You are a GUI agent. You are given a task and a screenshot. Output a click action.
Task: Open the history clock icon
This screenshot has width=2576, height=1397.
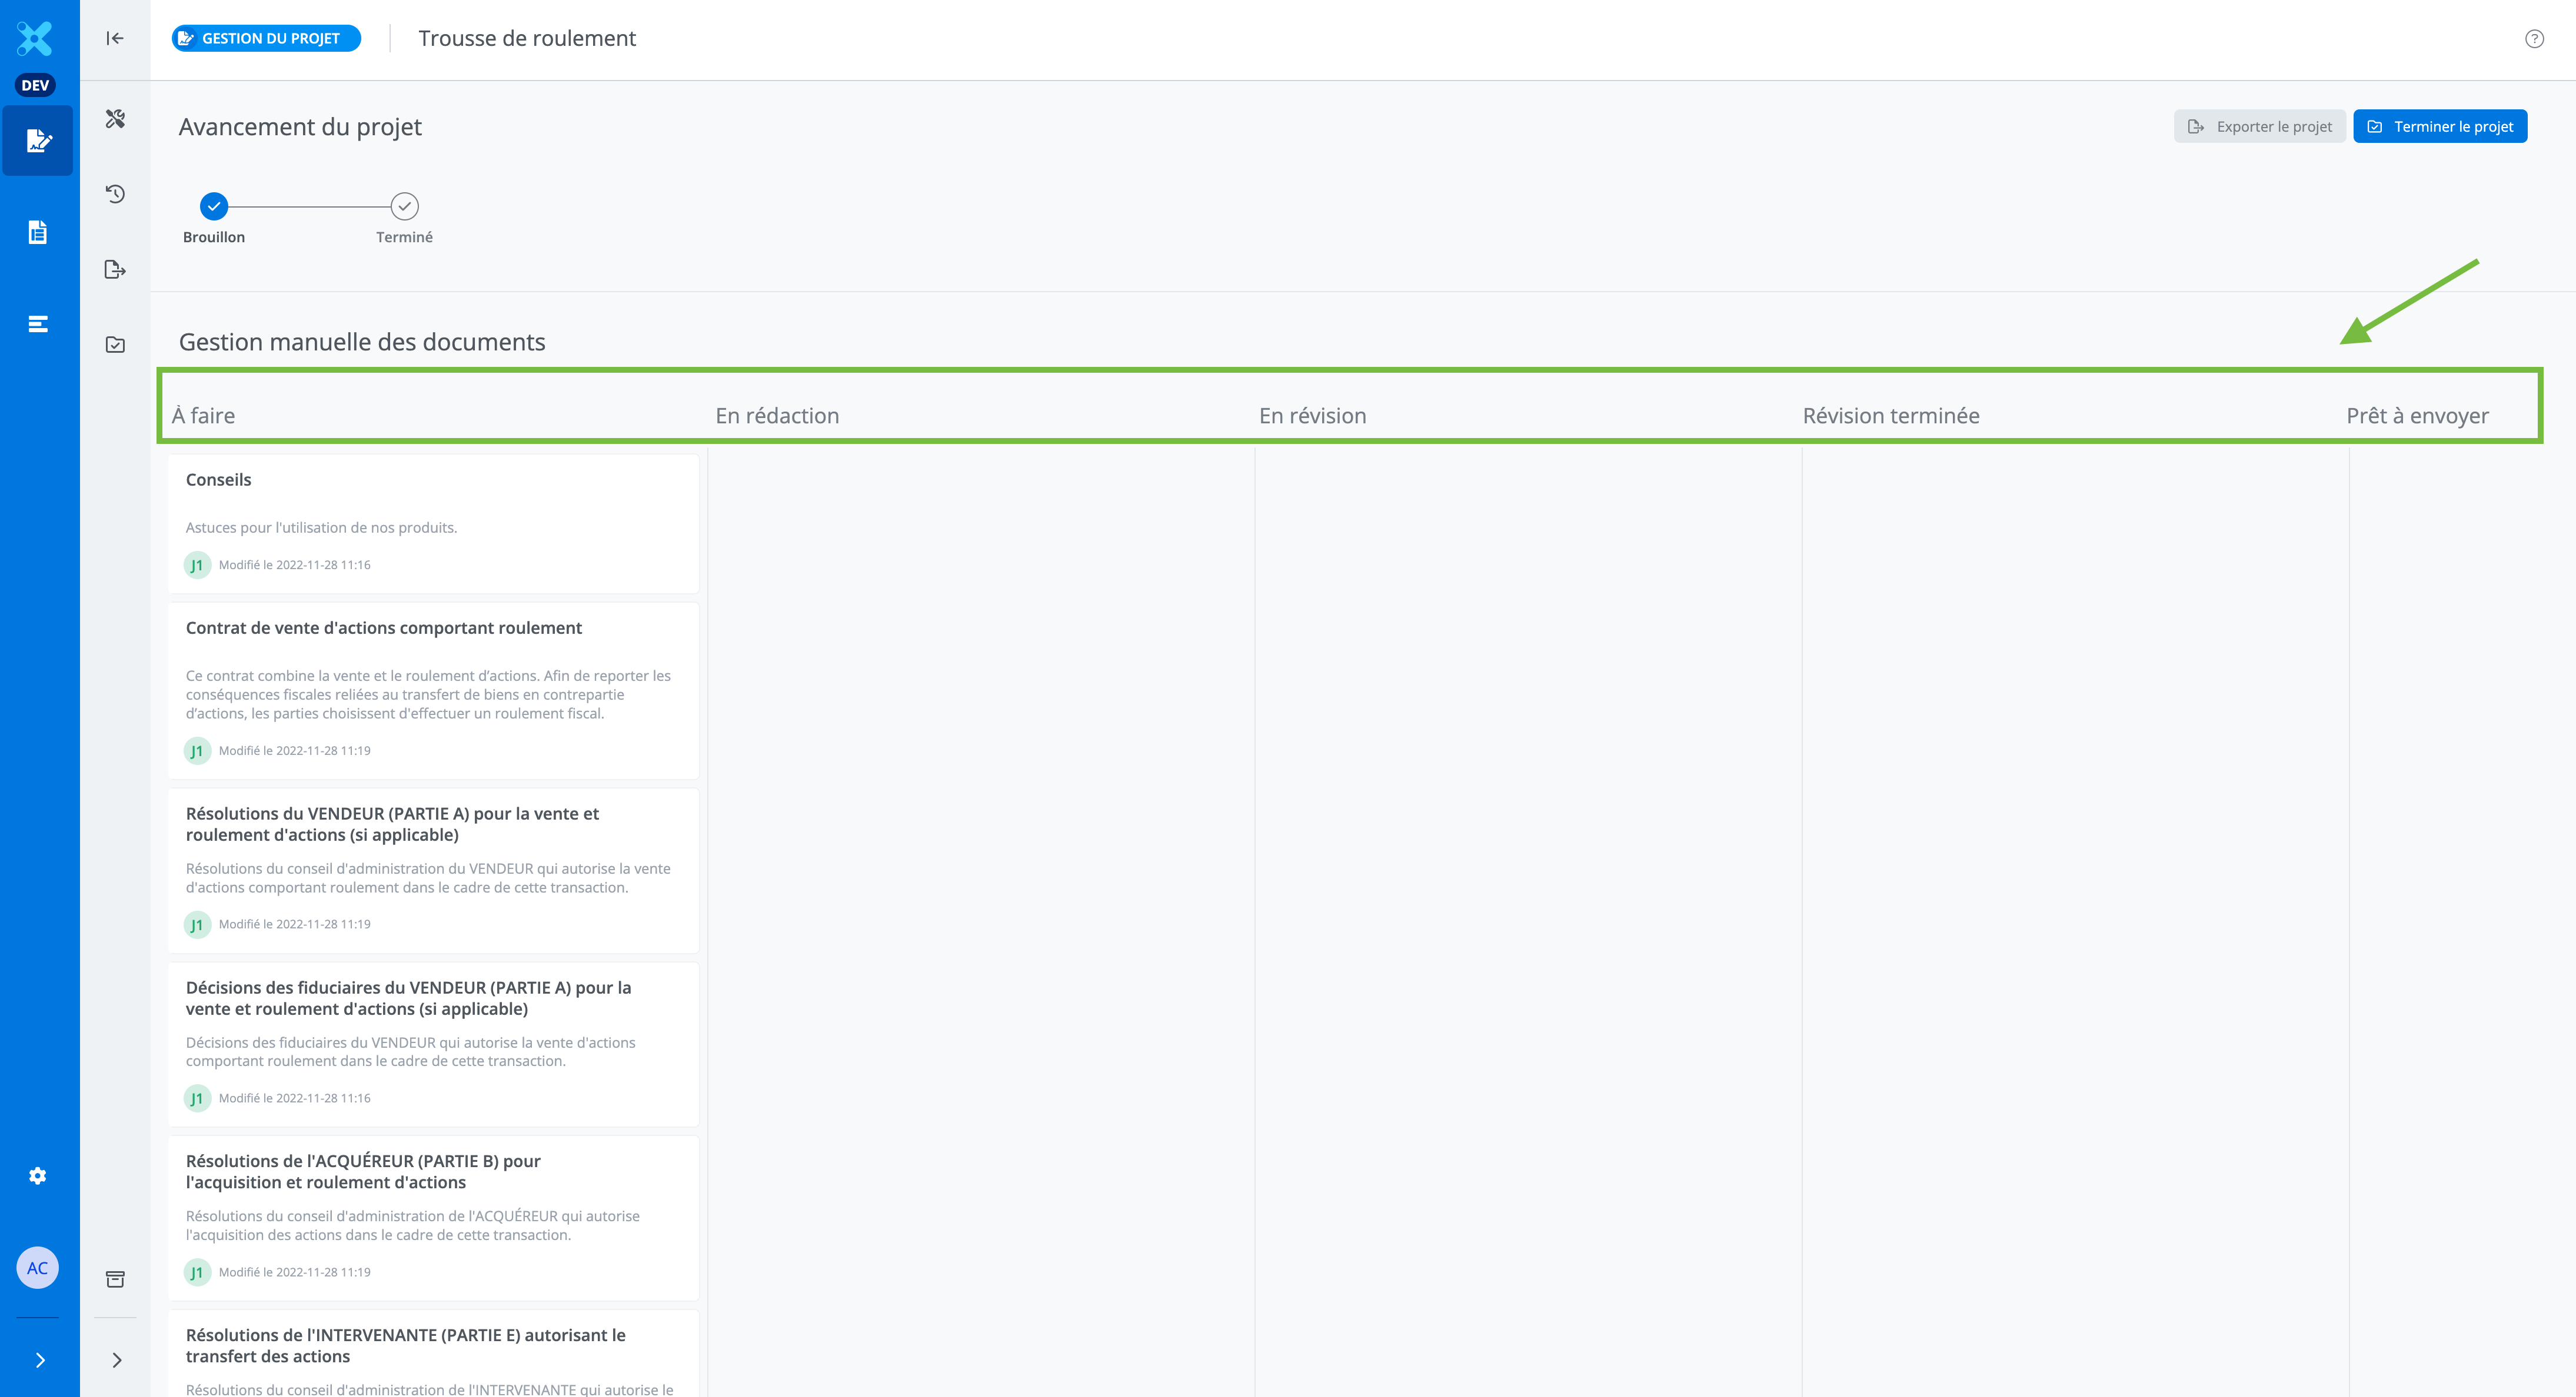(x=115, y=194)
